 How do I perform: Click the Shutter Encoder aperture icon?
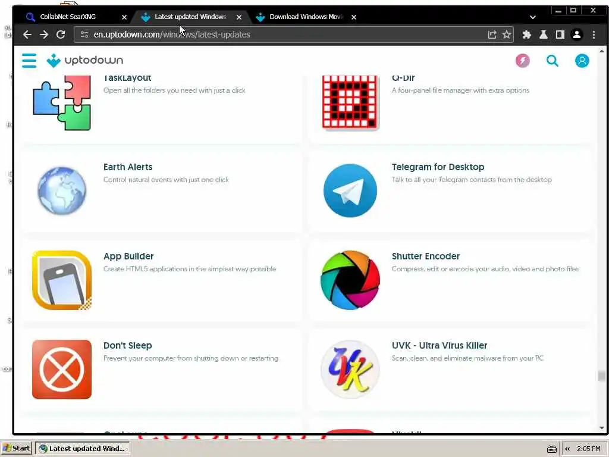coord(350,280)
